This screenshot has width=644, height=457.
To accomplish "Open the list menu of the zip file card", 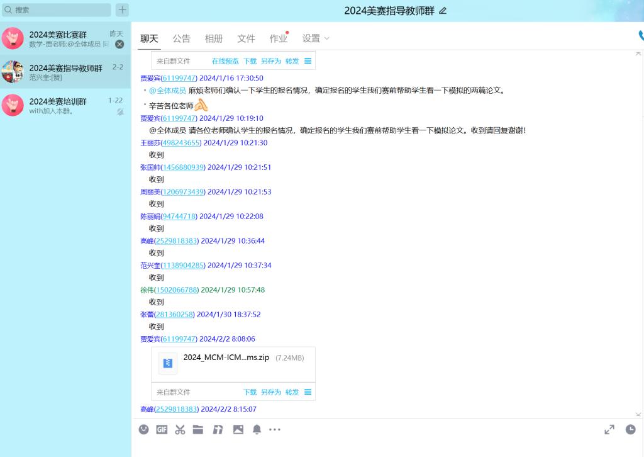I will coord(308,392).
